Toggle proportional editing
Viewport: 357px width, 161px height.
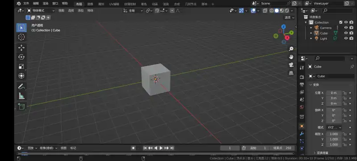coord(172,11)
